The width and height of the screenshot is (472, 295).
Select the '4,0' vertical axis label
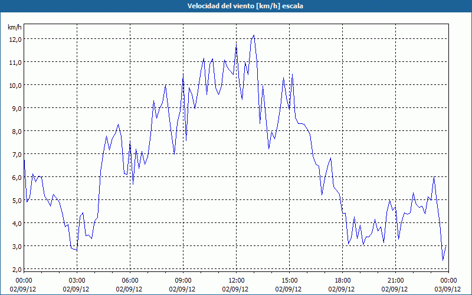[17, 224]
